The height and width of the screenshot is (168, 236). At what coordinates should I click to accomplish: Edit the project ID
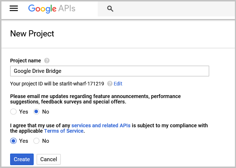[x=118, y=84]
